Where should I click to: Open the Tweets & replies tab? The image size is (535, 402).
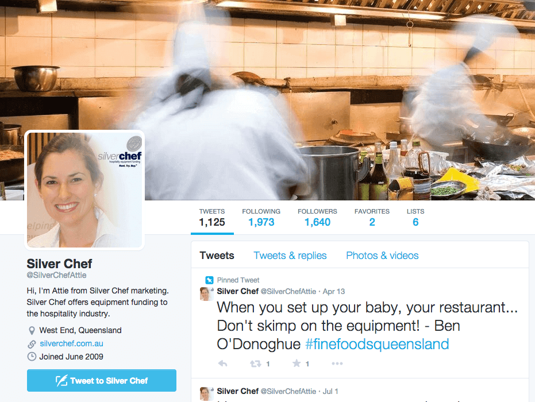[x=290, y=256]
